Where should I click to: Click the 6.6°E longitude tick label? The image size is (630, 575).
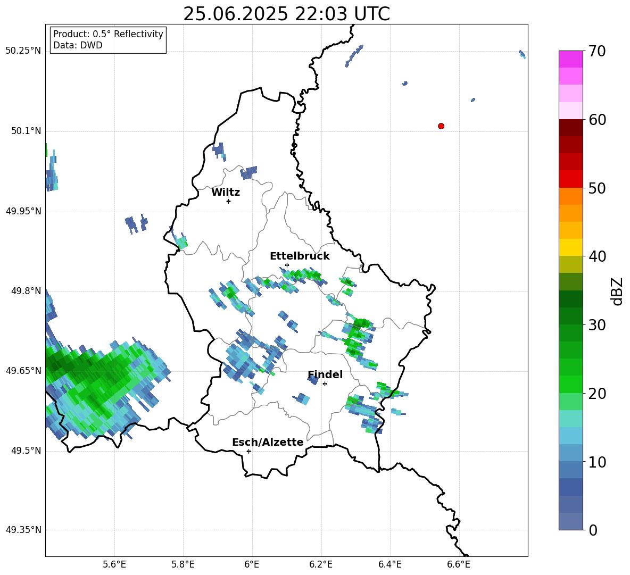459,564
